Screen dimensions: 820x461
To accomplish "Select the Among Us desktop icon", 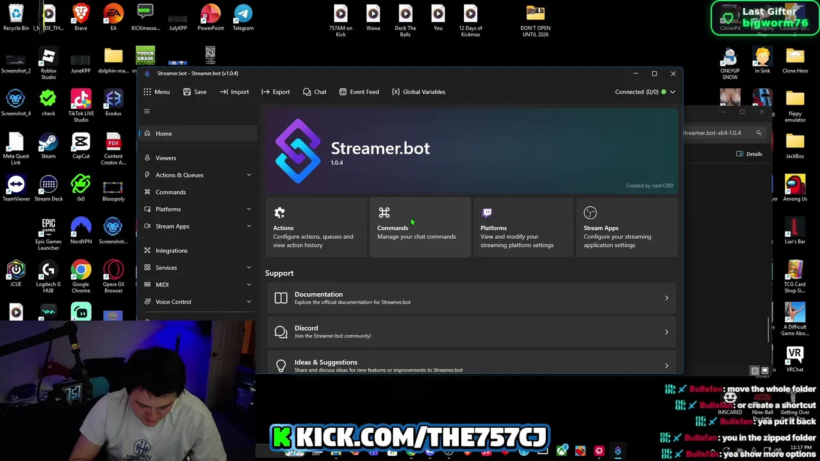I will click(795, 188).
